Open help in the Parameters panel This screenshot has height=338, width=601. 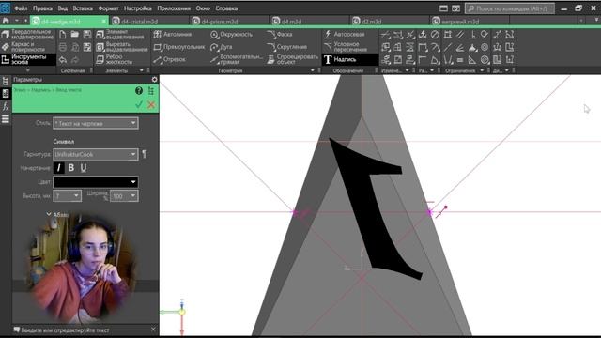point(139,90)
